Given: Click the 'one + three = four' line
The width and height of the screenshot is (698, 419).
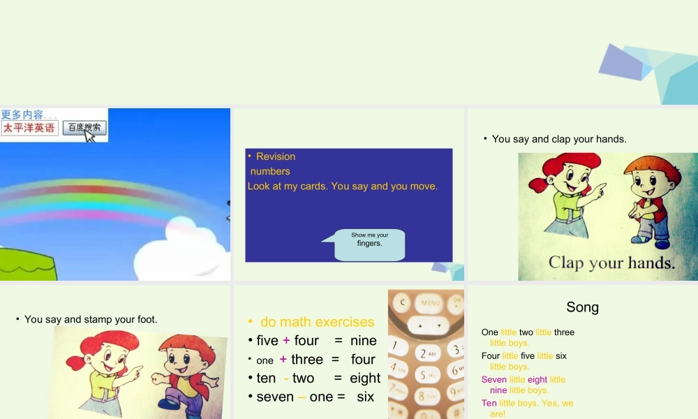Looking at the screenshot, I should coord(315,360).
